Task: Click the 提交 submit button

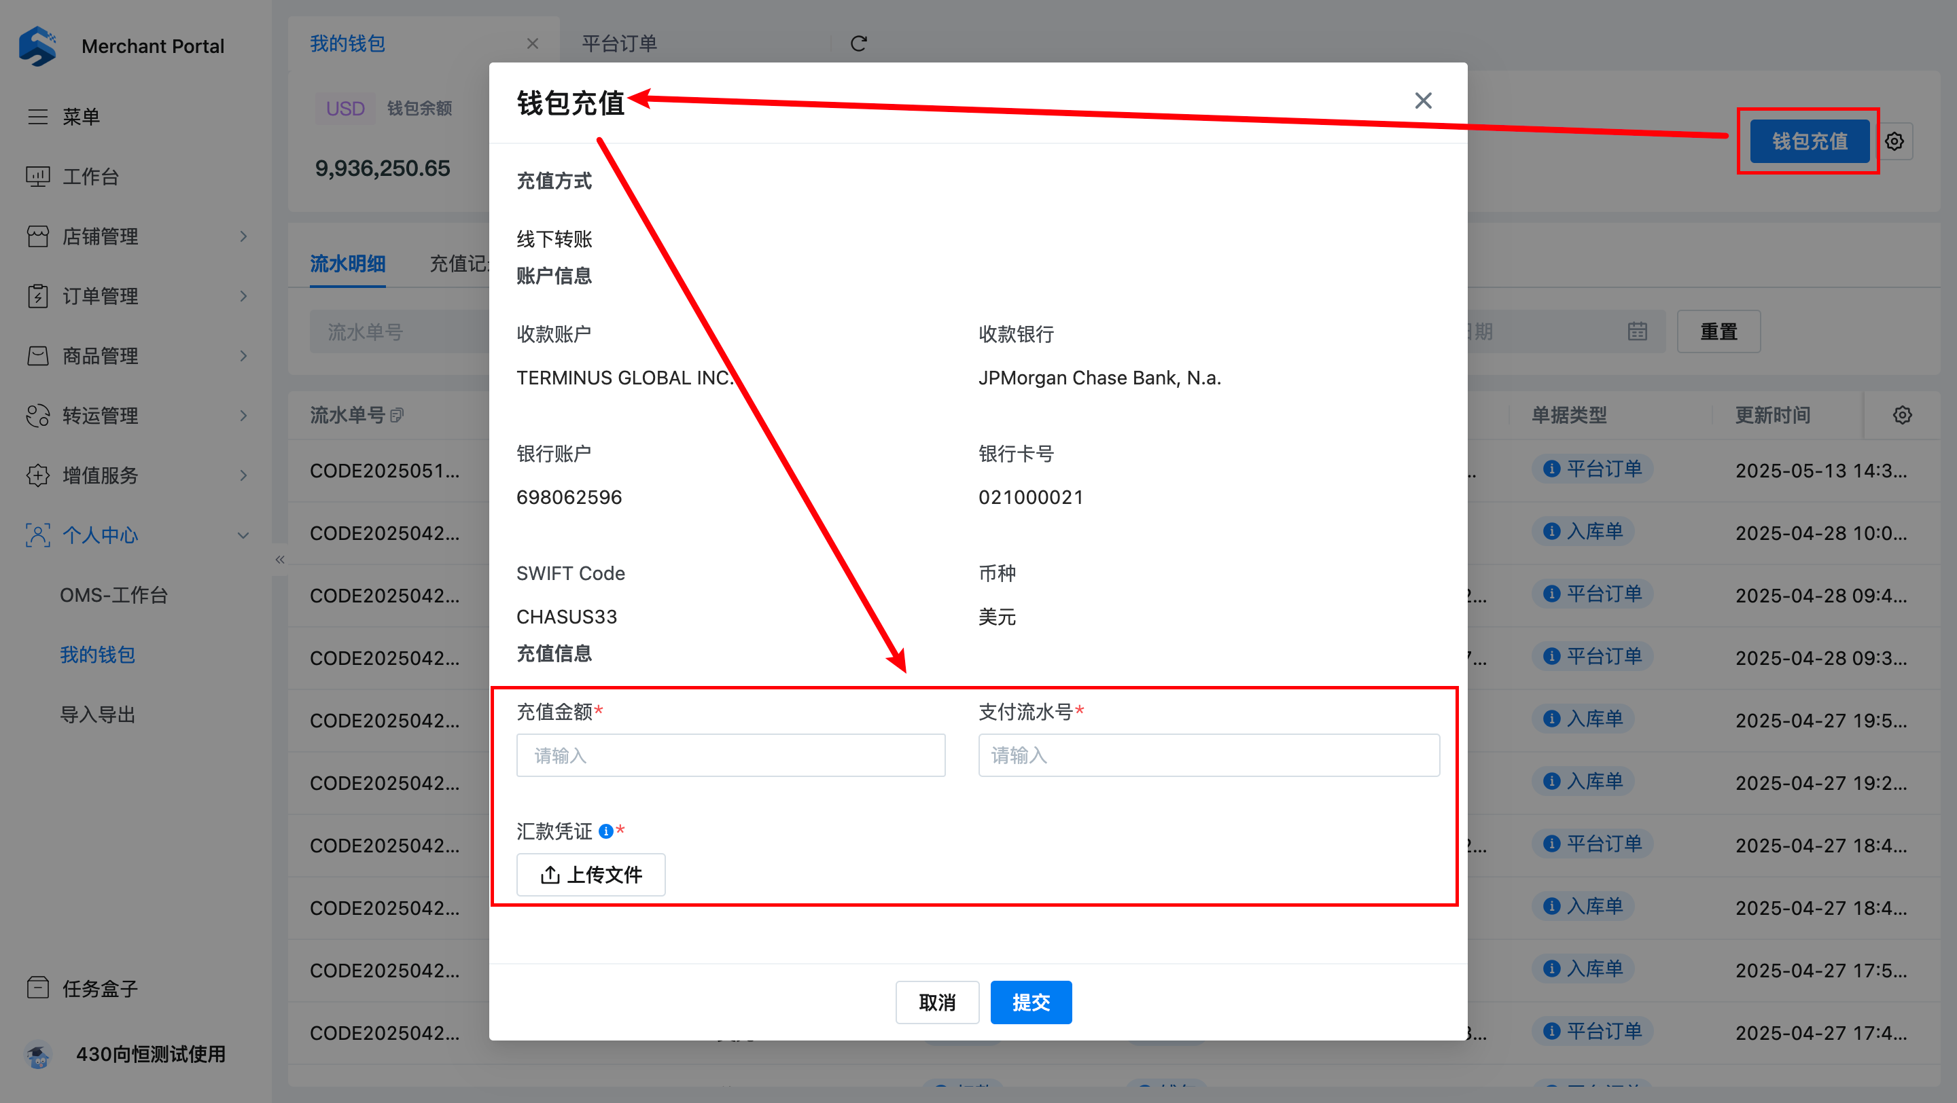Action: point(1031,1002)
